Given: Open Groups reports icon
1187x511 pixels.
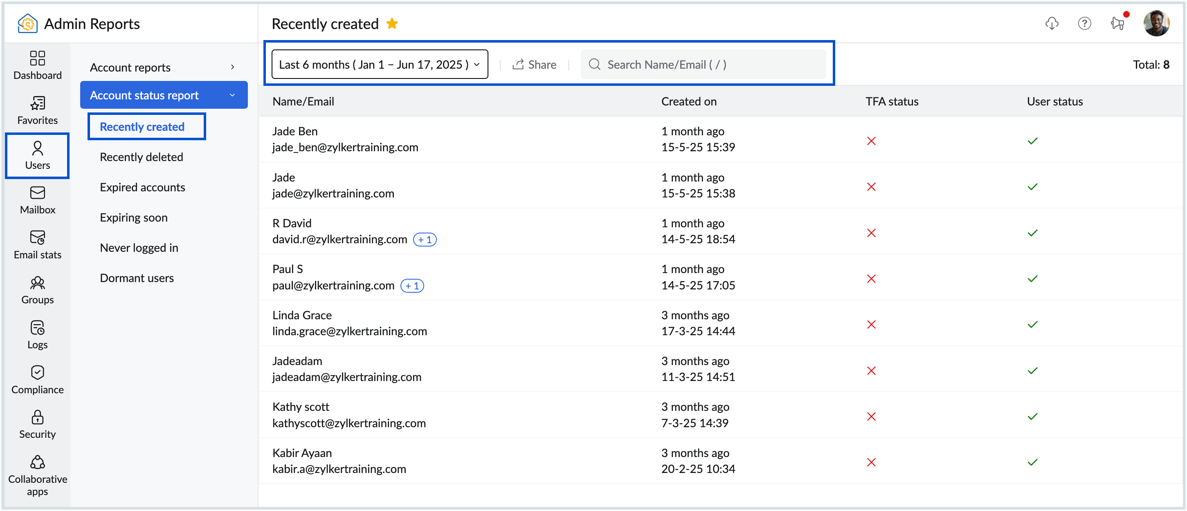Looking at the screenshot, I should 37,289.
